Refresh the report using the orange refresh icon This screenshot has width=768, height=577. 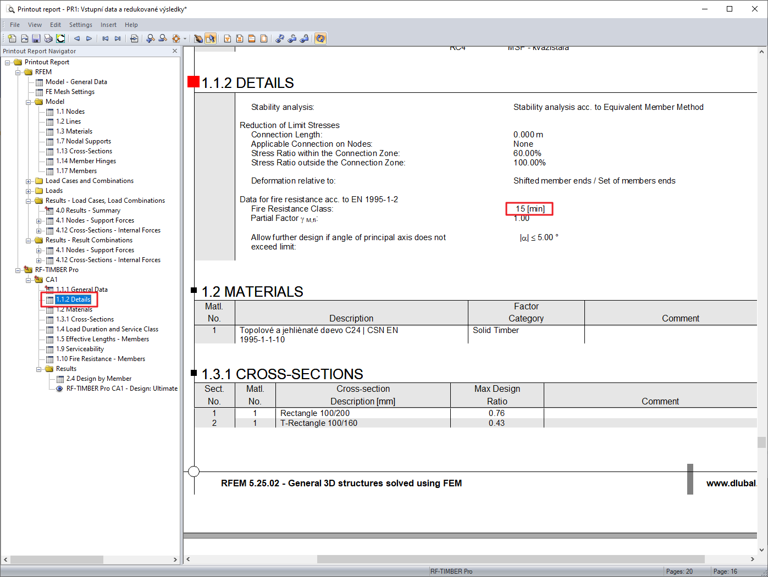click(320, 38)
